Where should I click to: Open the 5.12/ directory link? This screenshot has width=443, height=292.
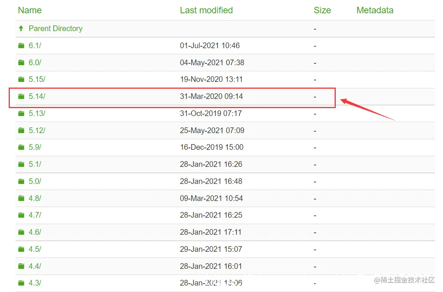(x=37, y=130)
